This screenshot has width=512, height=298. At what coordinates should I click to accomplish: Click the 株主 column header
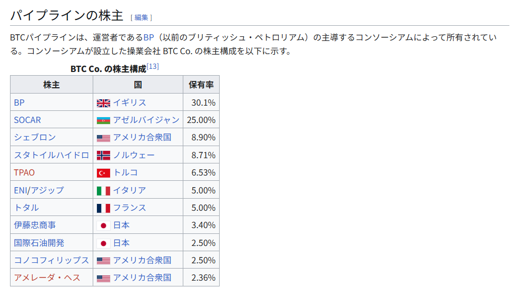pyautogui.click(x=52, y=85)
